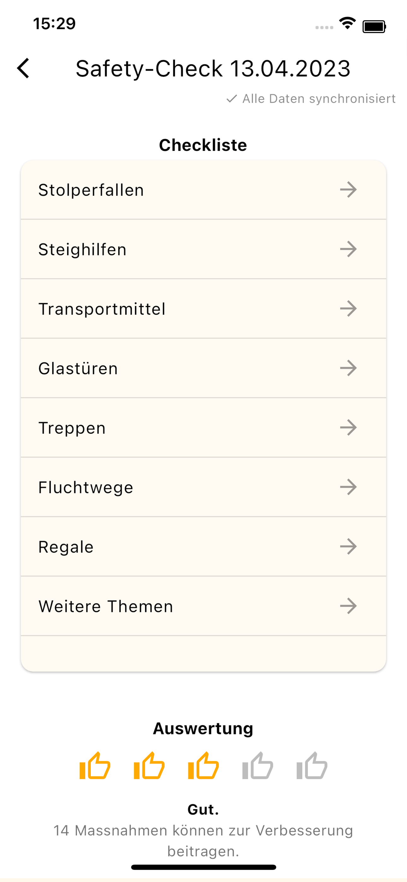This screenshot has height=882, width=407.
Task: Click the first orange thumbs-up icon
Action: point(95,766)
